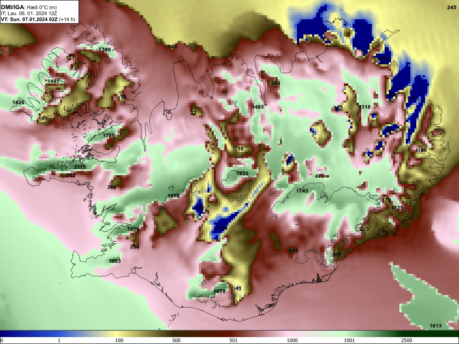459x344 pixels.
Task: Select the map value 41
Action: point(238,289)
